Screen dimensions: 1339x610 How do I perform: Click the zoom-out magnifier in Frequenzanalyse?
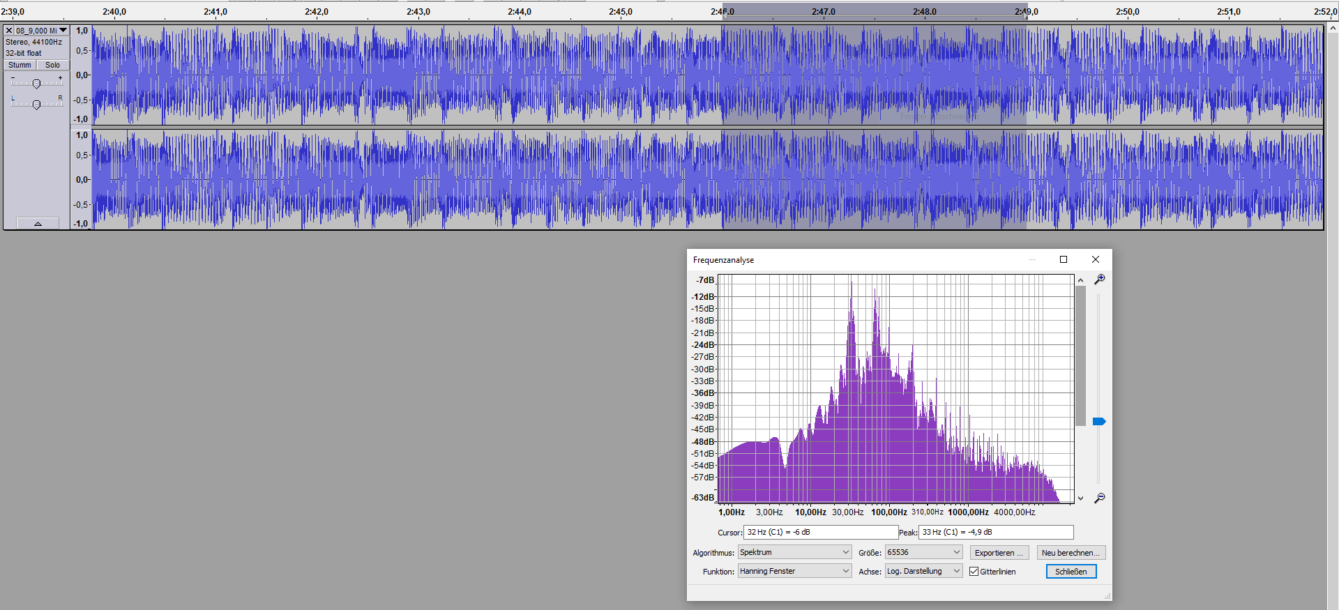(x=1099, y=498)
